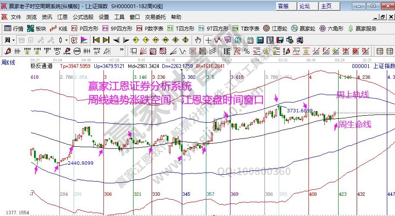Expand the candlestick style dropdown arrow
This screenshot has width=395, height=216.
tap(66, 40)
